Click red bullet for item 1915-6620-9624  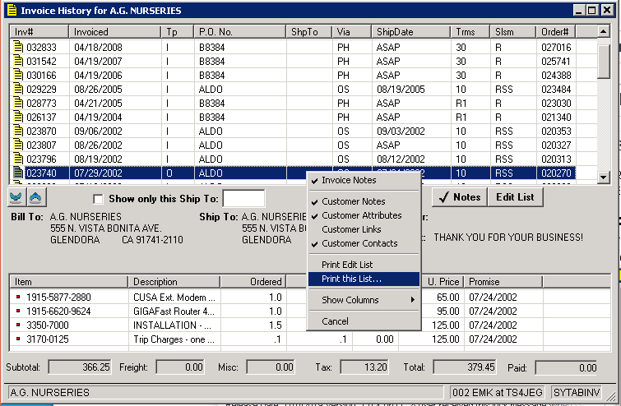pos(18,311)
